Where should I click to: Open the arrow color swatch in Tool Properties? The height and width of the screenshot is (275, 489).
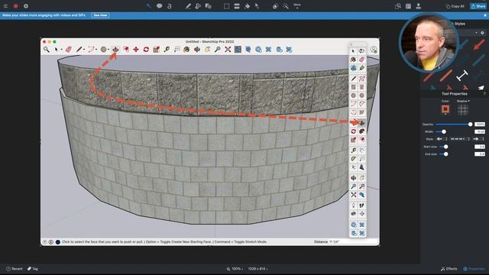[445, 109]
